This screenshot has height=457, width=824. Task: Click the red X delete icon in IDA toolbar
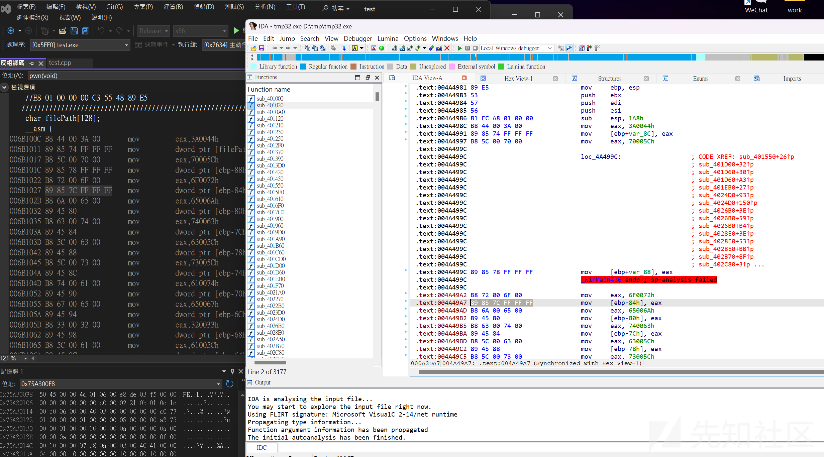click(447, 48)
